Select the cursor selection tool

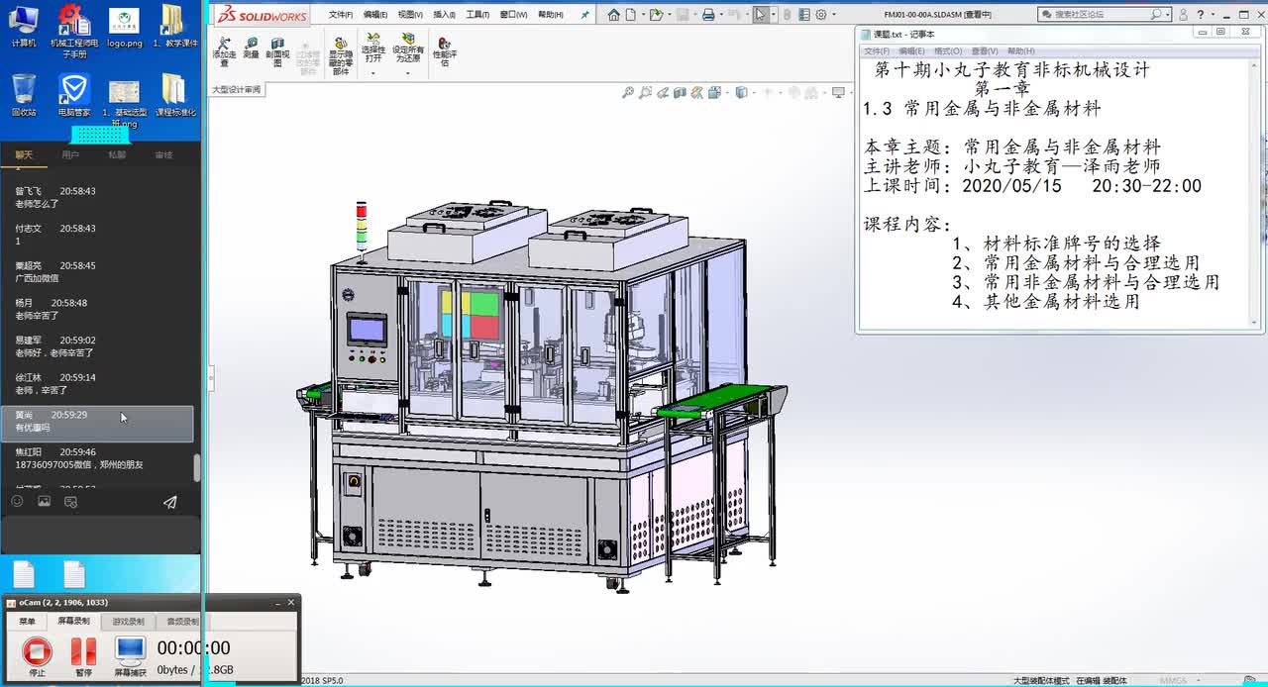(x=760, y=15)
